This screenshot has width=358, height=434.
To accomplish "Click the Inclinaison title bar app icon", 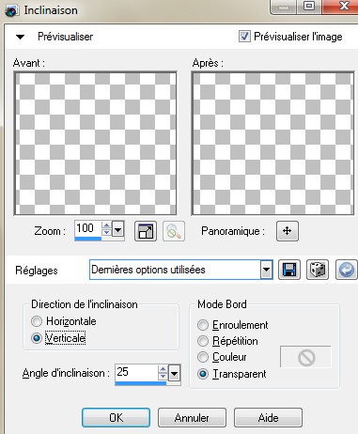I will [11, 11].
